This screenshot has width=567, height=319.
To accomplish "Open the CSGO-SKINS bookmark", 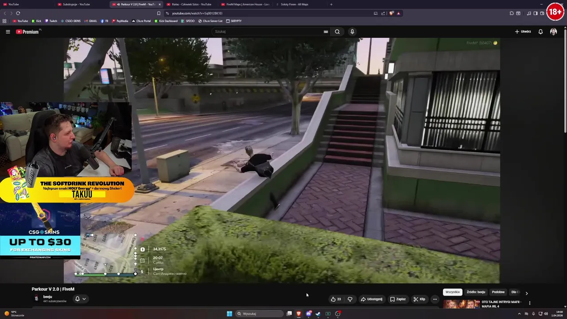I will (70, 21).
